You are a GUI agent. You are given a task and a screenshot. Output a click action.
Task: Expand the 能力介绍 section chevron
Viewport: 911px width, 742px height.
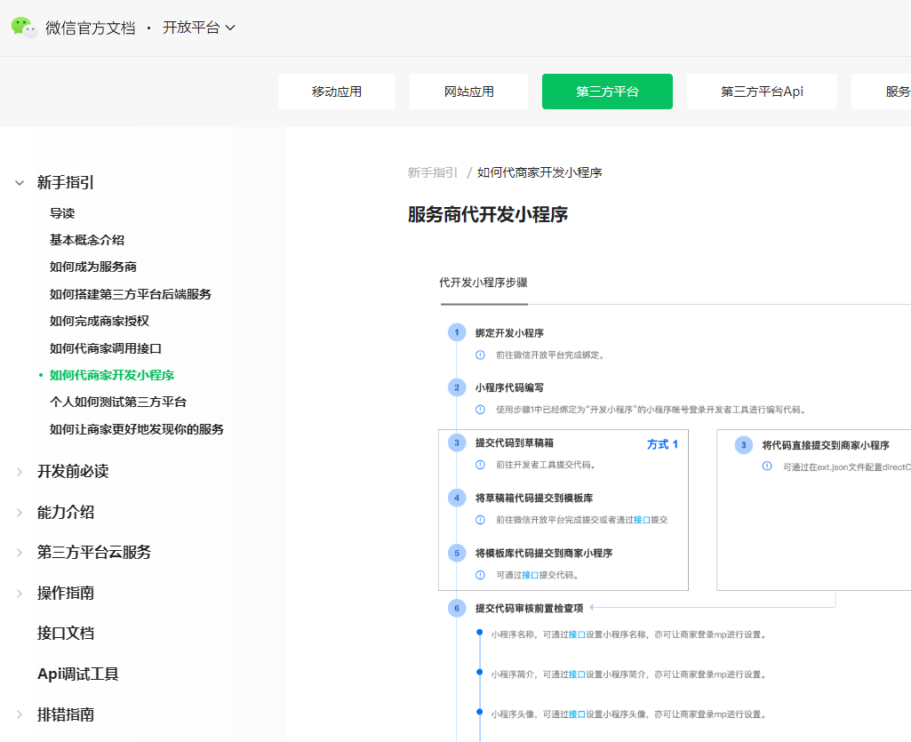coord(20,512)
